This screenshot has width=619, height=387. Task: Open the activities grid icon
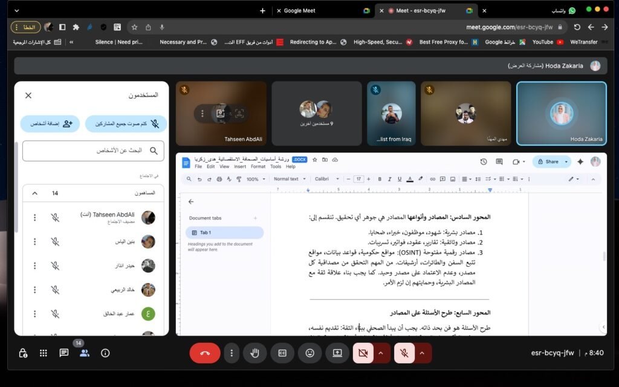point(44,353)
